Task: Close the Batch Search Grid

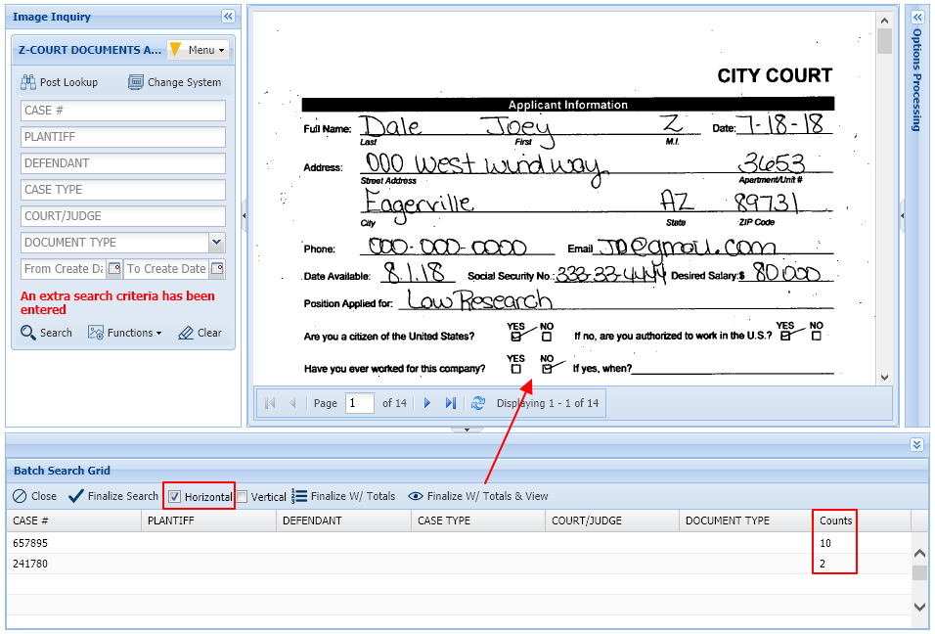Action: tap(34, 496)
